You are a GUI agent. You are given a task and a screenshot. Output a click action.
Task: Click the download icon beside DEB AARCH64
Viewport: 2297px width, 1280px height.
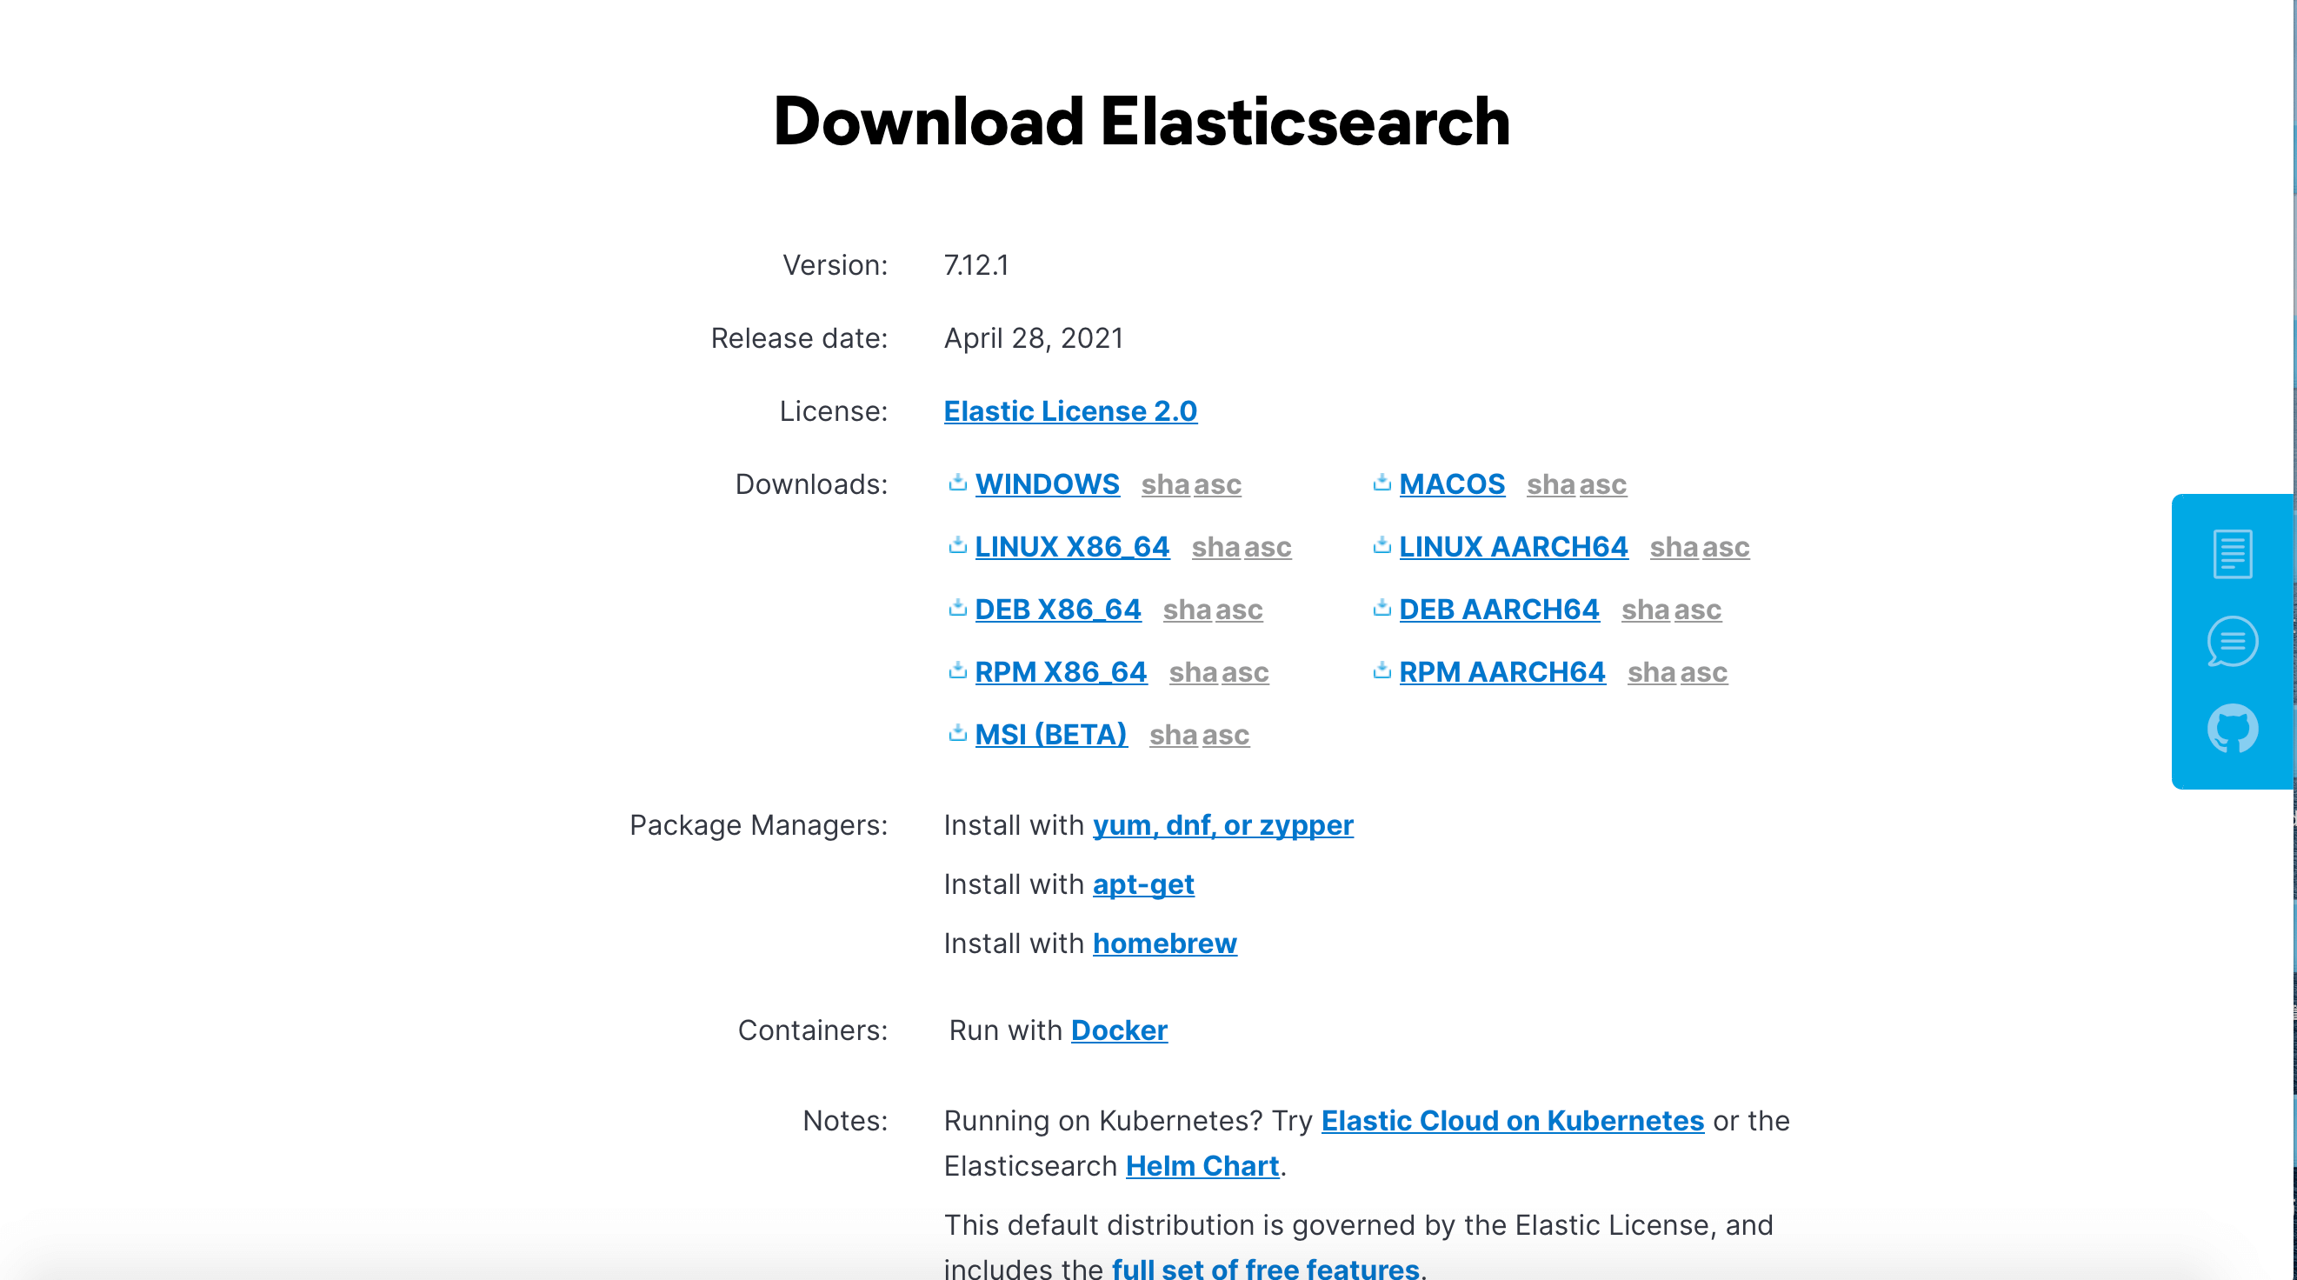pos(1382,608)
